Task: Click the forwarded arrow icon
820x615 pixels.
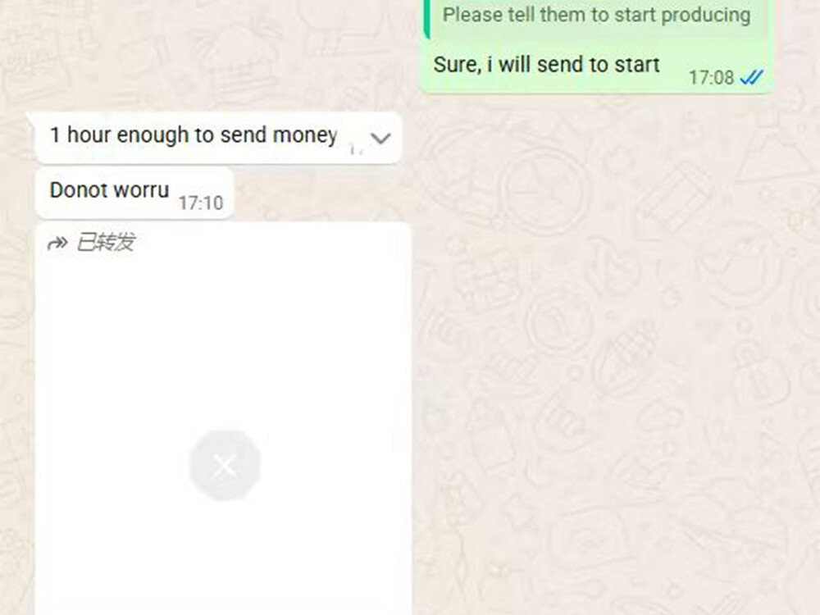Action: coord(57,244)
